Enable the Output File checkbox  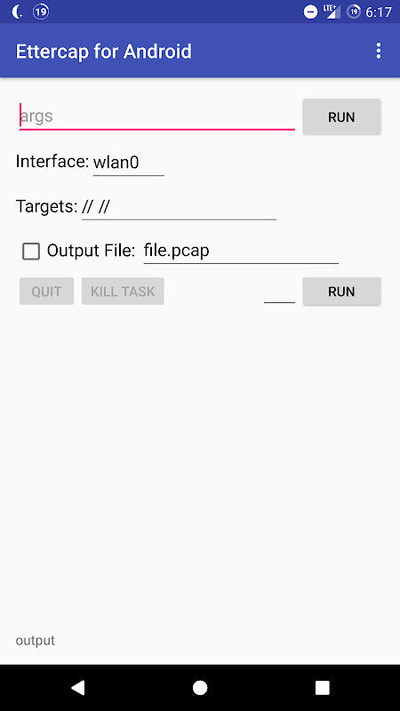[x=31, y=252]
